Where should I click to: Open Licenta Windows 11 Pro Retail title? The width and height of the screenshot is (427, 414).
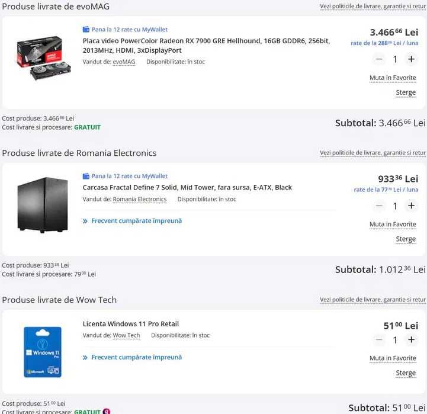point(130,324)
